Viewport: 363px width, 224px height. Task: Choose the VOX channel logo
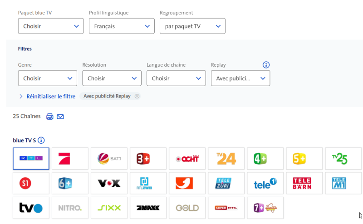(109, 183)
